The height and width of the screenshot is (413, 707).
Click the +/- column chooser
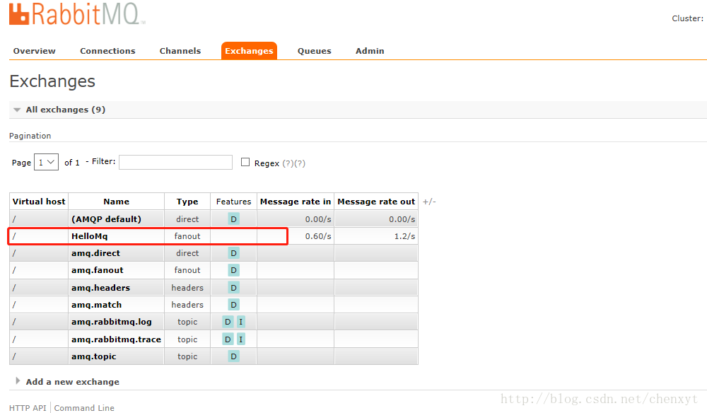point(429,202)
